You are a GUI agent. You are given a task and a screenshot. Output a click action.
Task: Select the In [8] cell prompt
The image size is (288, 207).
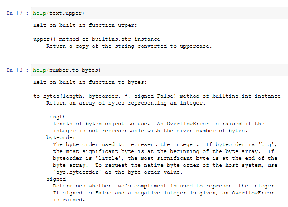pos(15,70)
